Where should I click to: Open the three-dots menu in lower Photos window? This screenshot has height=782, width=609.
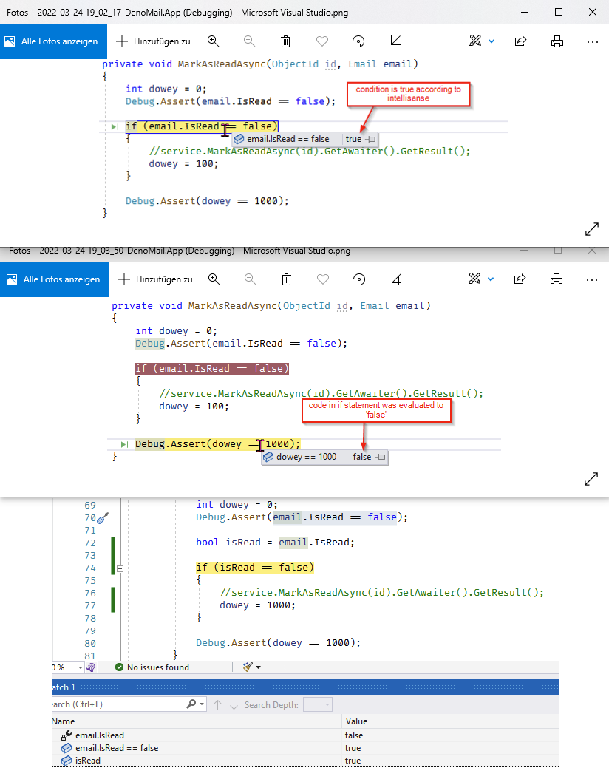point(592,279)
